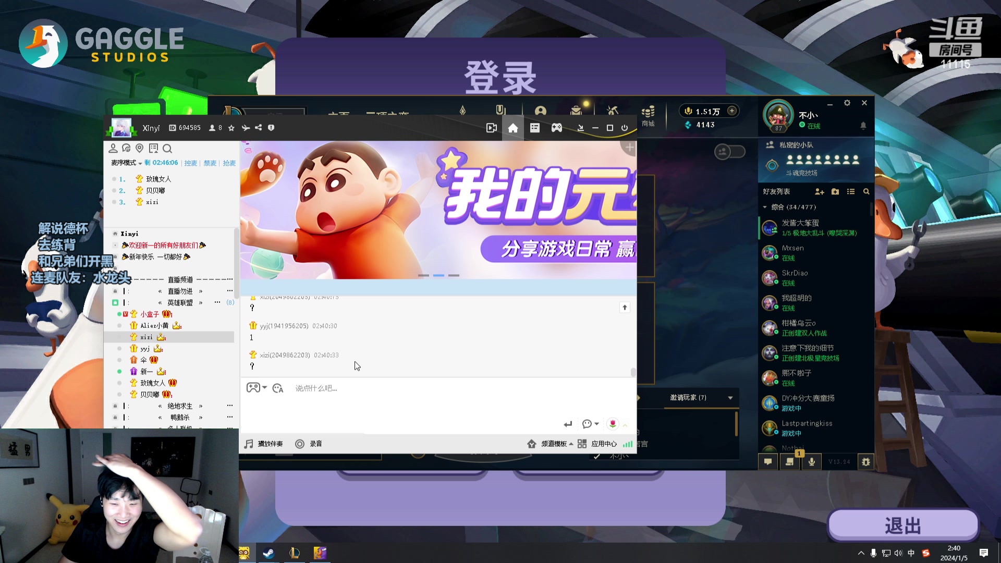Screen dimensions: 1001x563
Task: Click the notification bell in League client
Action: pos(863,126)
